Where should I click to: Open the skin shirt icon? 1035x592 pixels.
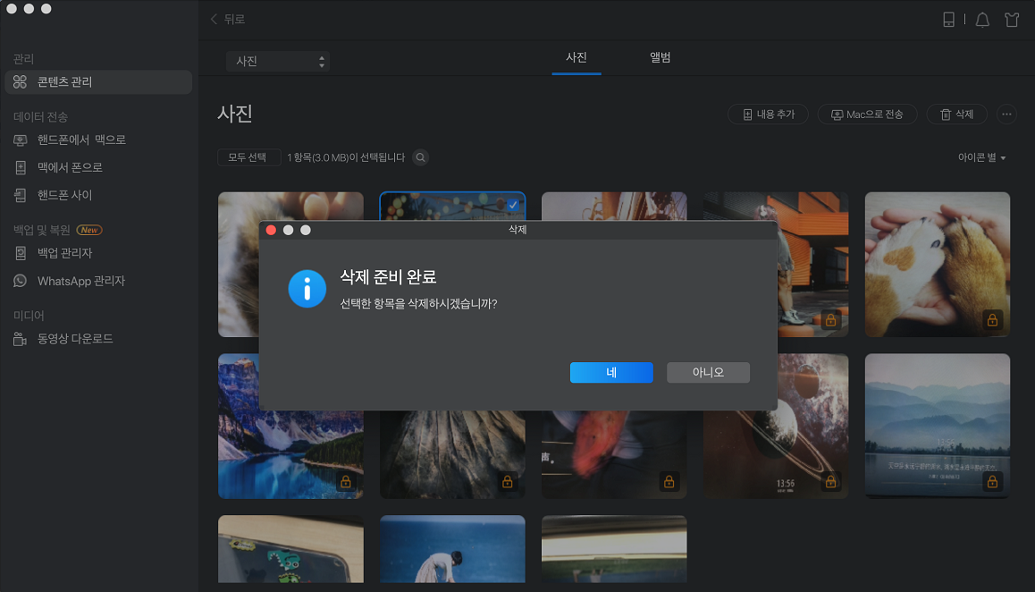pyautogui.click(x=1012, y=20)
